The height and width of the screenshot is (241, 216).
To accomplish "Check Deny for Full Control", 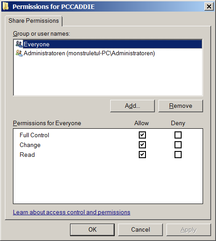I will pyautogui.click(x=178, y=135).
